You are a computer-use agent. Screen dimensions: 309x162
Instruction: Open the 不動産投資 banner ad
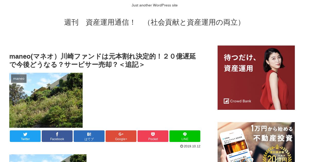256,142
